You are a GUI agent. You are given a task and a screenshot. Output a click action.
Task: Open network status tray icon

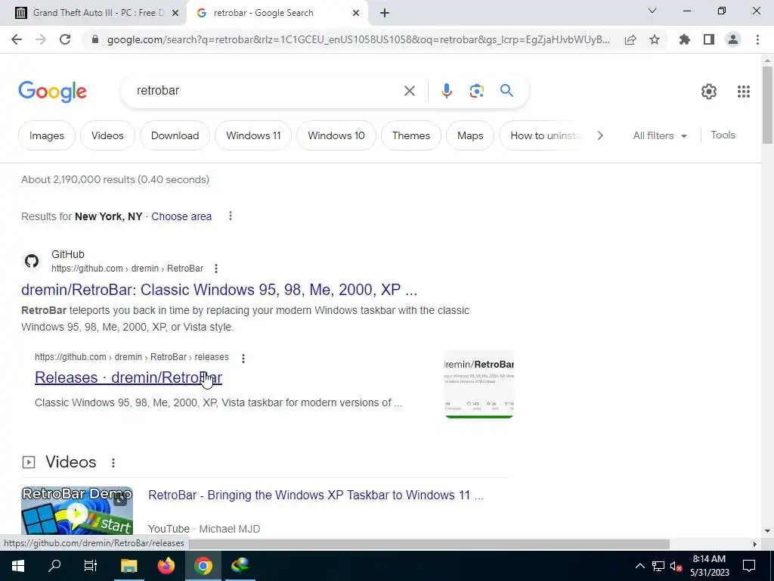point(658,566)
